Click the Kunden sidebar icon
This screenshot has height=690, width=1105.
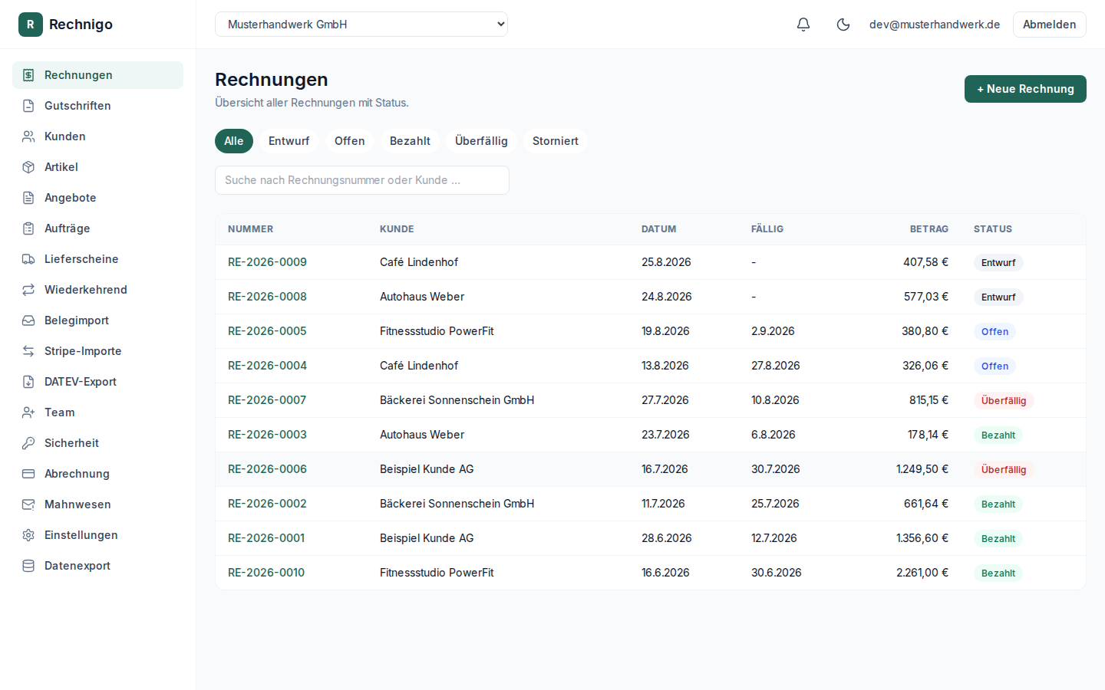(28, 136)
